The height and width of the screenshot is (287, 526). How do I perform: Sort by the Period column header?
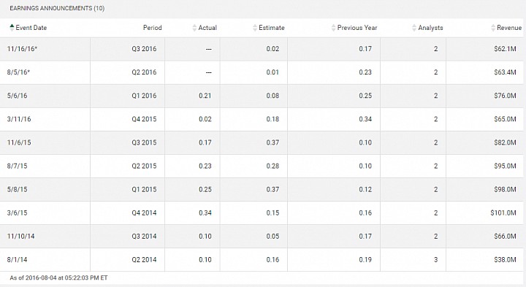[x=152, y=28]
